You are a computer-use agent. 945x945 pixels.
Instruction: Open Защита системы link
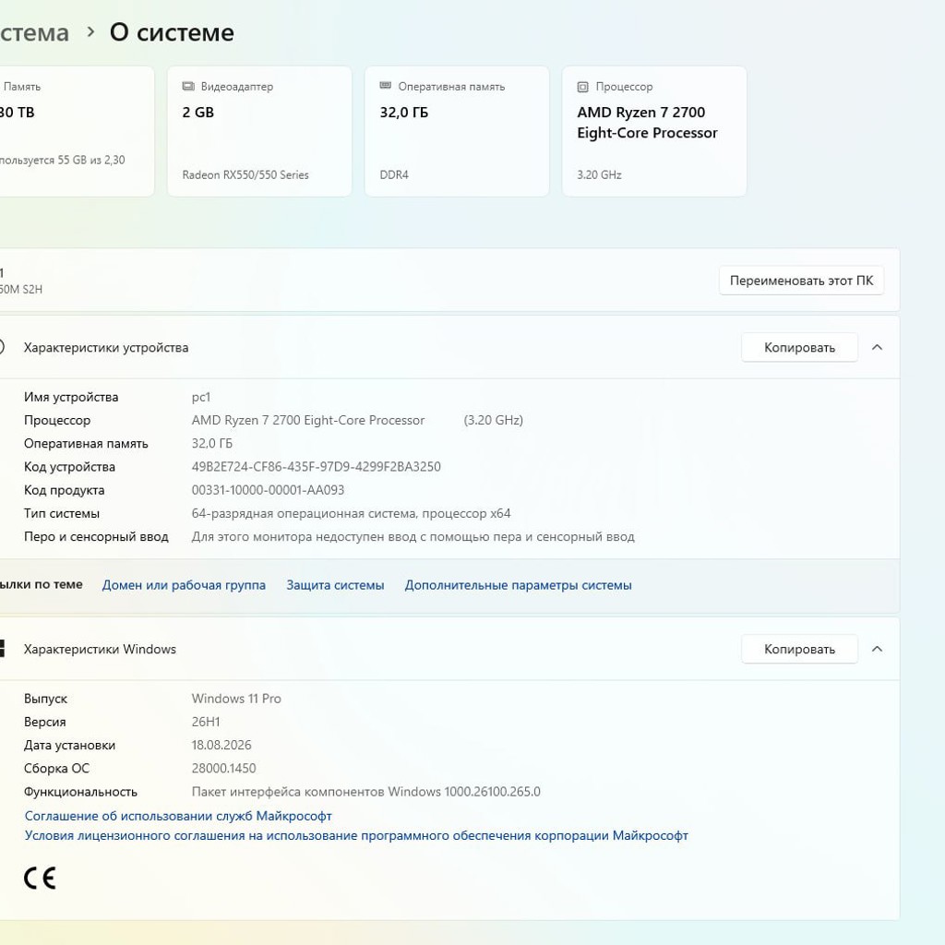click(335, 584)
